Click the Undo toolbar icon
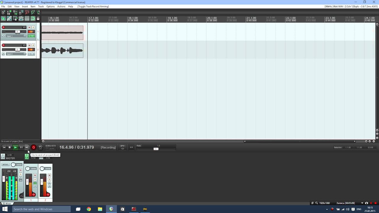The width and height of the screenshot is (379, 213). [27, 12]
